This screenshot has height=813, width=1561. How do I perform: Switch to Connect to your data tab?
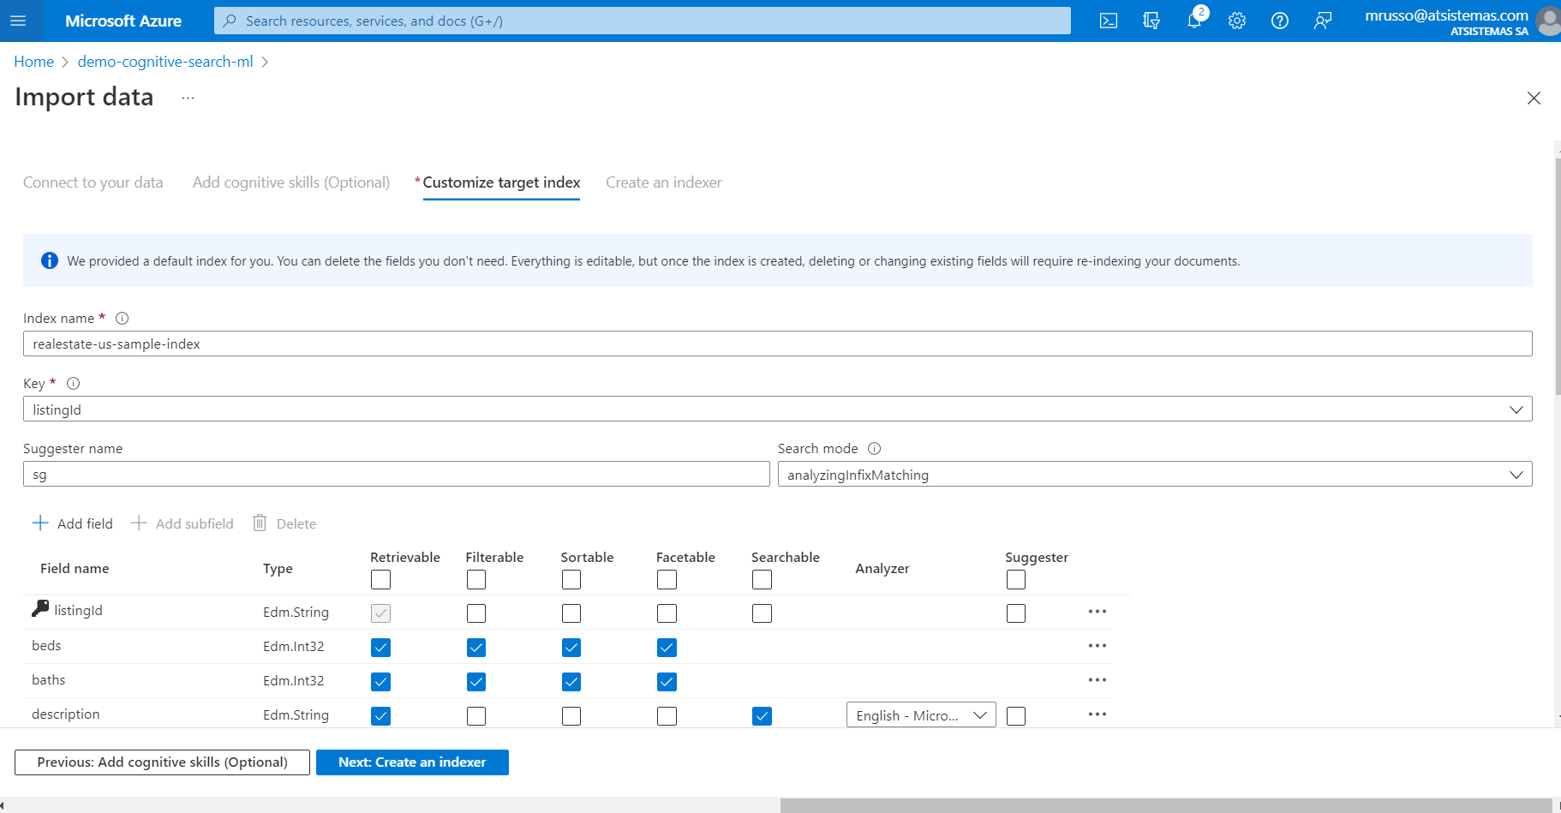[x=93, y=182]
